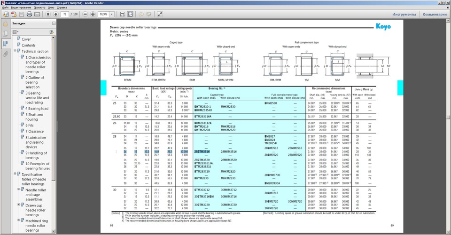Click the bookmarks panel scroll-up arrow

coord(54,37)
